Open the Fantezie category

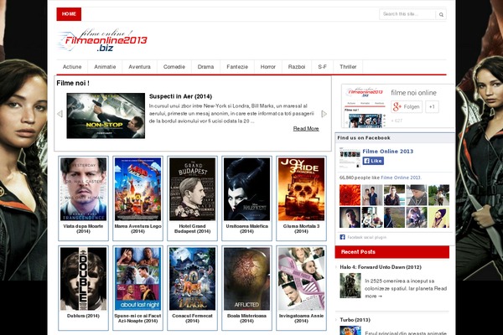tap(237, 67)
